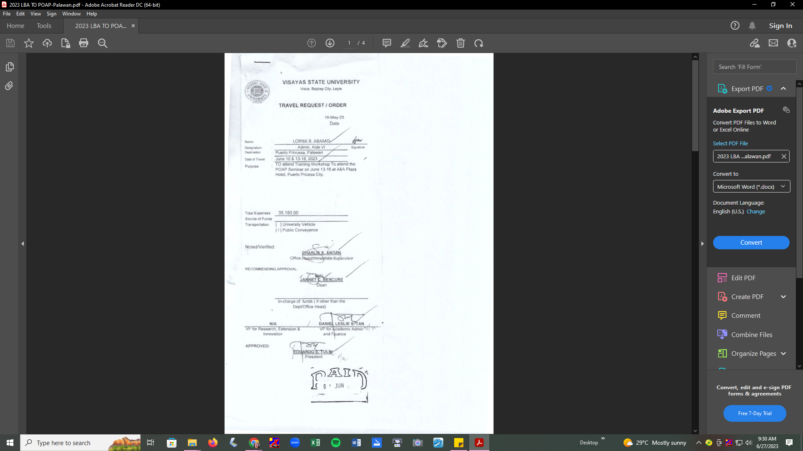Switch to the Tools tab

(x=44, y=26)
